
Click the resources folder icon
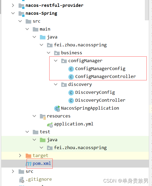click(43, 116)
